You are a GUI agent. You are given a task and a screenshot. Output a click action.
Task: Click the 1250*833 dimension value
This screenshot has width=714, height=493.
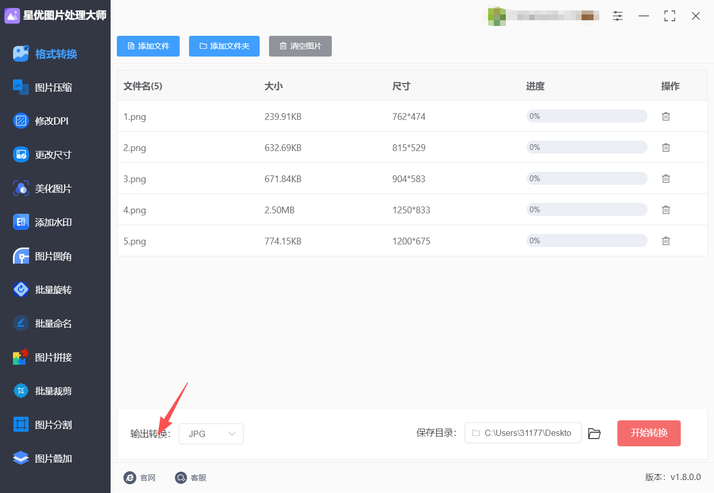(x=411, y=210)
